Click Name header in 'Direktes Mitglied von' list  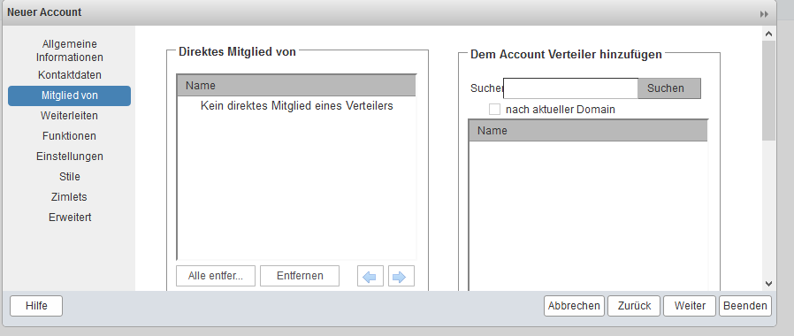296,86
